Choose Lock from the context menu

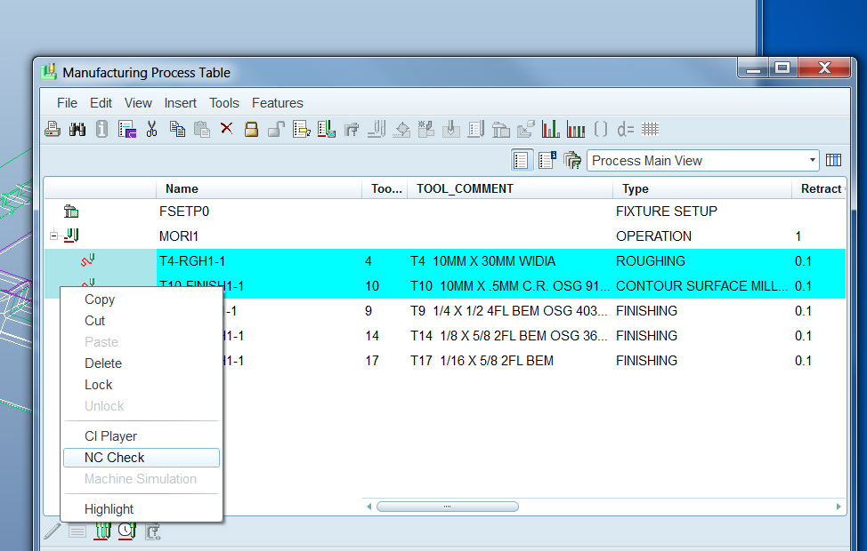pyautogui.click(x=142, y=385)
